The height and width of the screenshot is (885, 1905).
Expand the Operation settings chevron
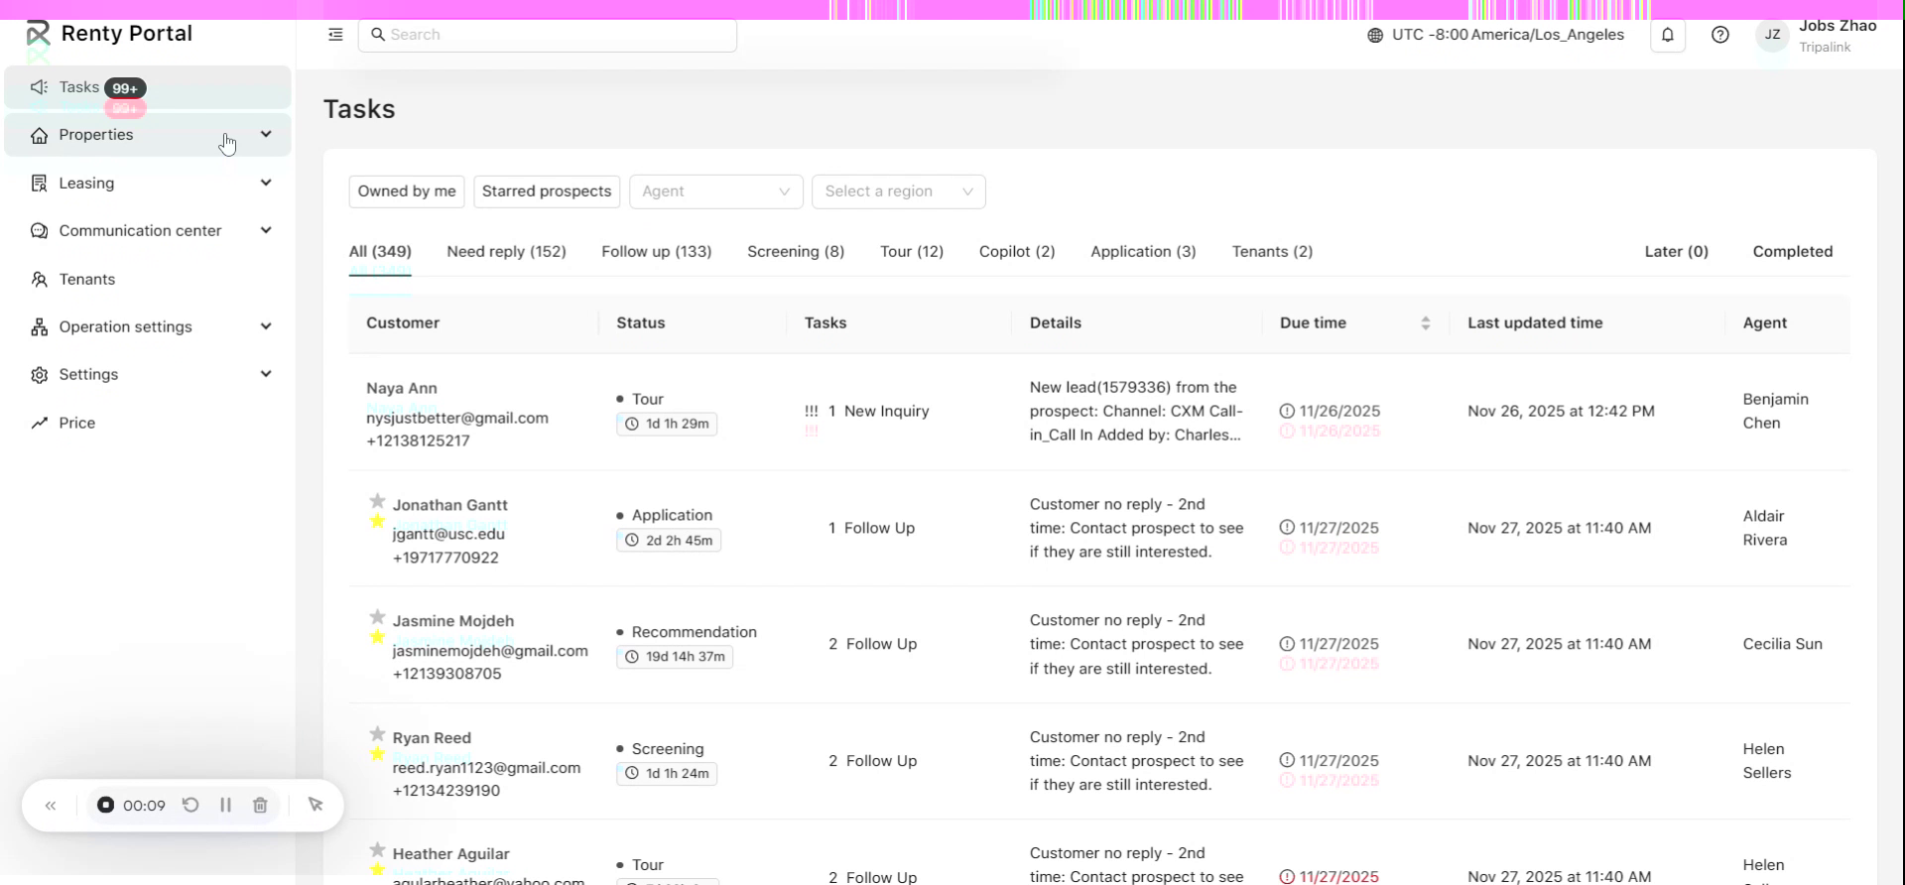click(x=266, y=327)
